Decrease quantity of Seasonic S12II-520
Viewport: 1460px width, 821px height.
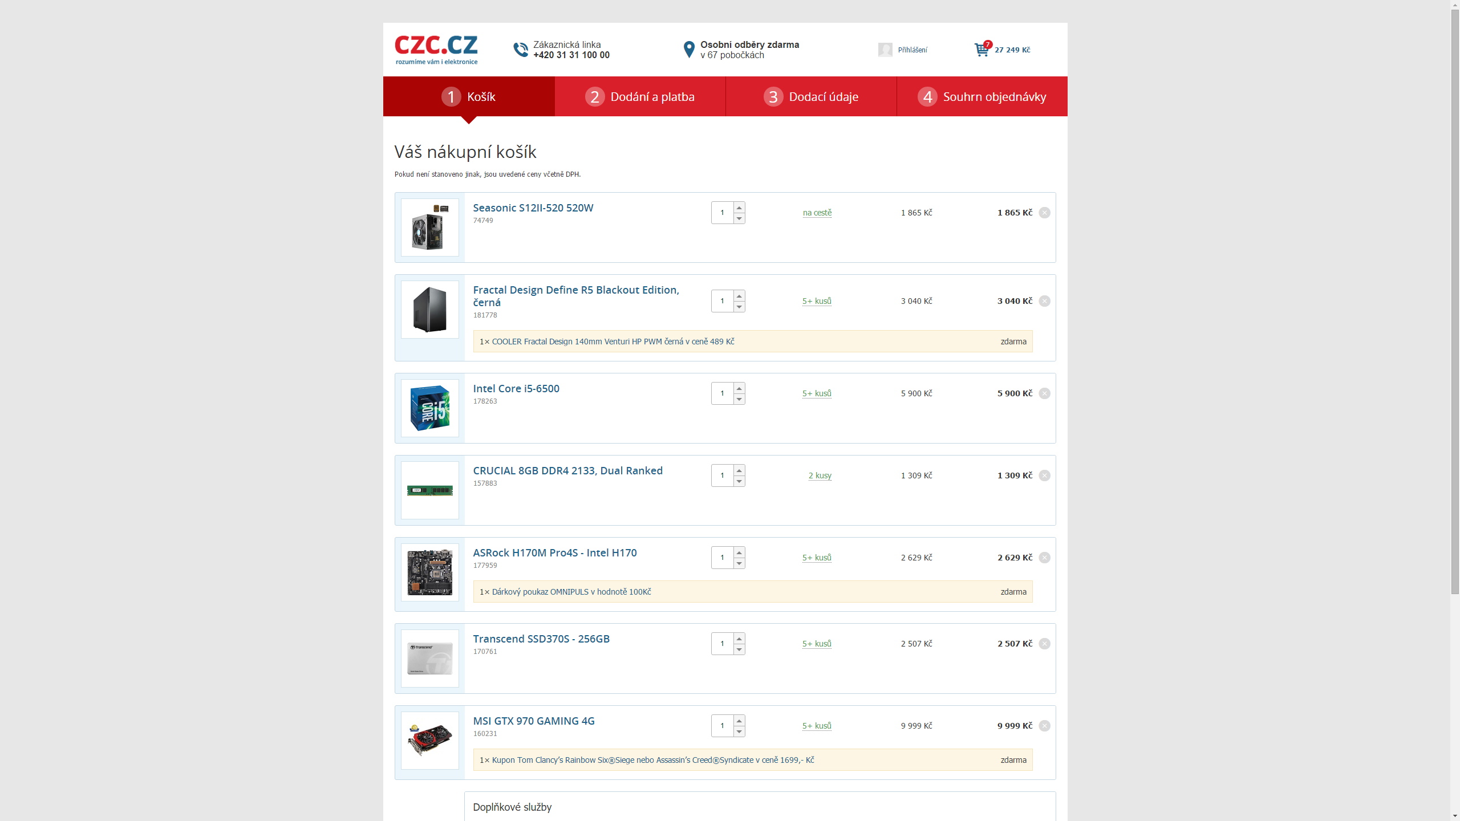coord(739,218)
